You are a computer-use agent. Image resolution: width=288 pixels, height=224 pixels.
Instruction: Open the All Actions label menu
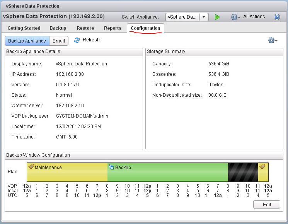point(254,17)
